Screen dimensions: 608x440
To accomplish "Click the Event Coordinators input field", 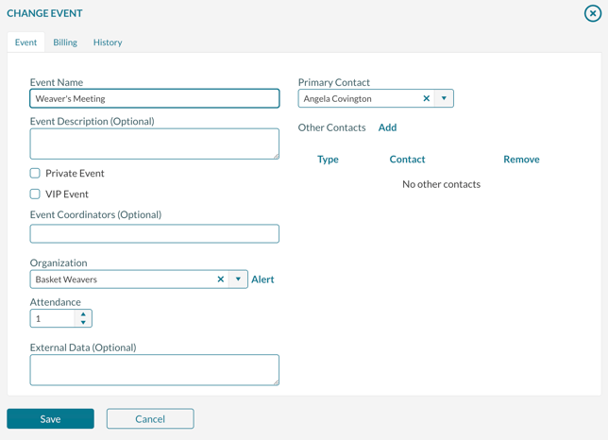I will [x=154, y=234].
